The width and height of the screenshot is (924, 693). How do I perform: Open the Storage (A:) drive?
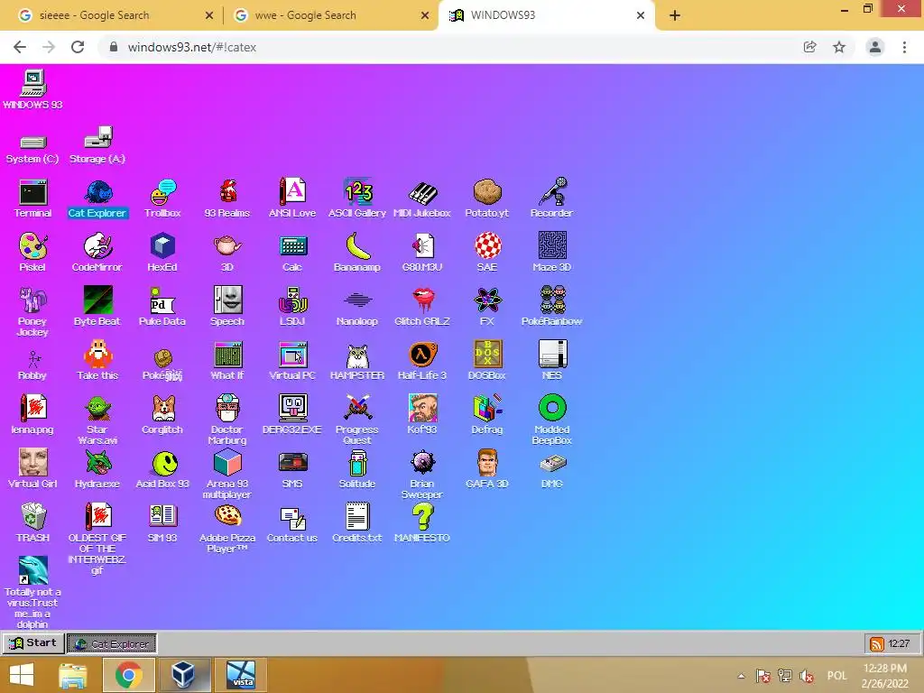(x=97, y=145)
